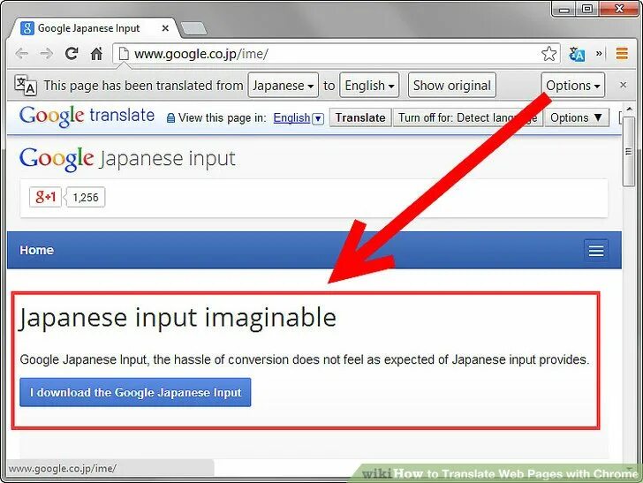Minimize the Chrome window
The image size is (643, 483).
[564, 9]
